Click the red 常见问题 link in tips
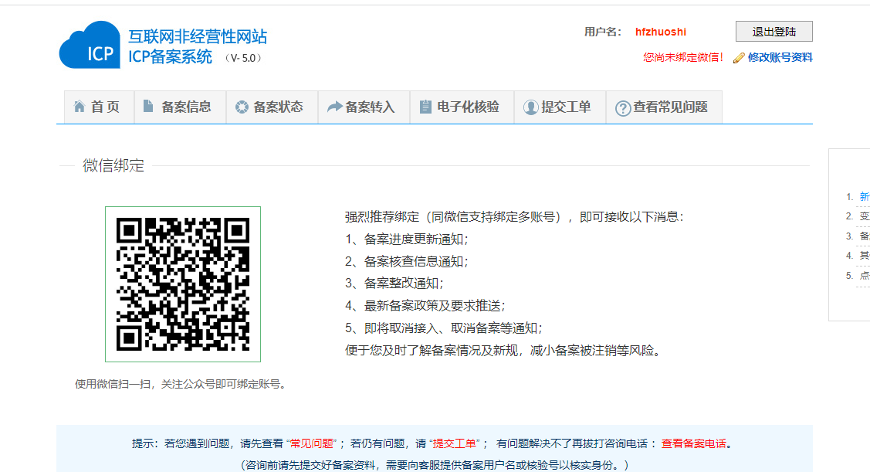The height and width of the screenshot is (472, 870). tap(312, 443)
